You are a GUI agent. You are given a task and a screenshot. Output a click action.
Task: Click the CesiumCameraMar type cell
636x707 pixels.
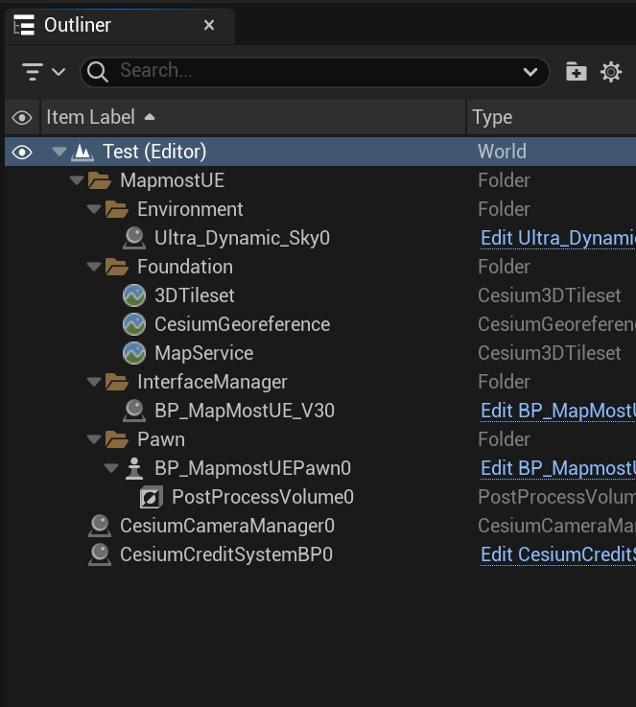pyautogui.click(x=556, y=526)
